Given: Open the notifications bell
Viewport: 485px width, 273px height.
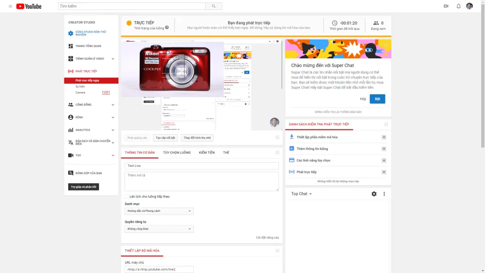Looking at the screenshot, I should pos(458,6).
